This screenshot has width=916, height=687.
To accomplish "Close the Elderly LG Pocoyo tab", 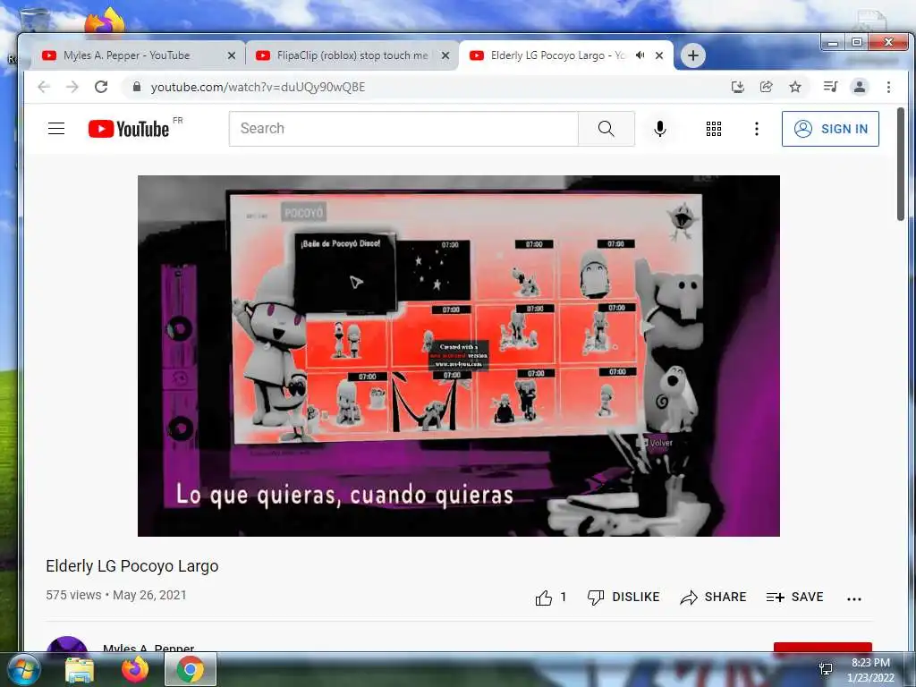I will (659, 55).
